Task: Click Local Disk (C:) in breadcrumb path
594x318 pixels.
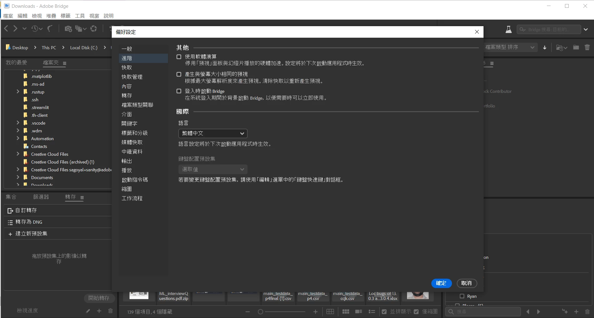Action: [x=84, y=48]
